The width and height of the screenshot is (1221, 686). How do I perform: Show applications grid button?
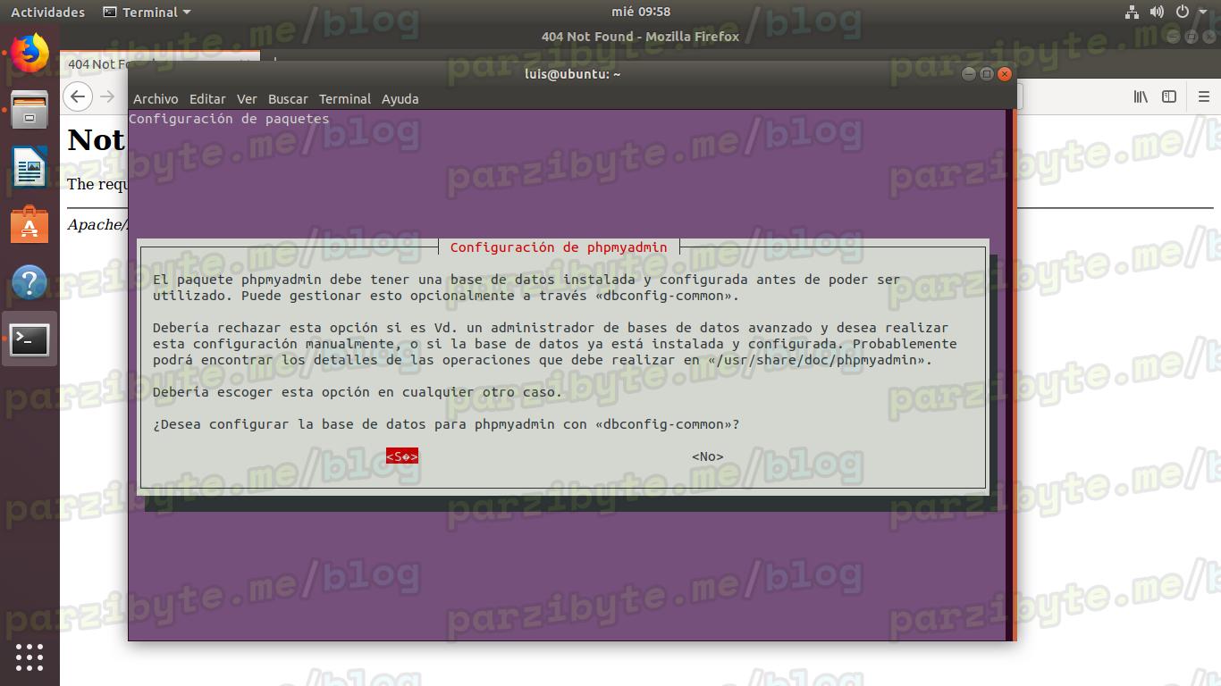(29, 657)
